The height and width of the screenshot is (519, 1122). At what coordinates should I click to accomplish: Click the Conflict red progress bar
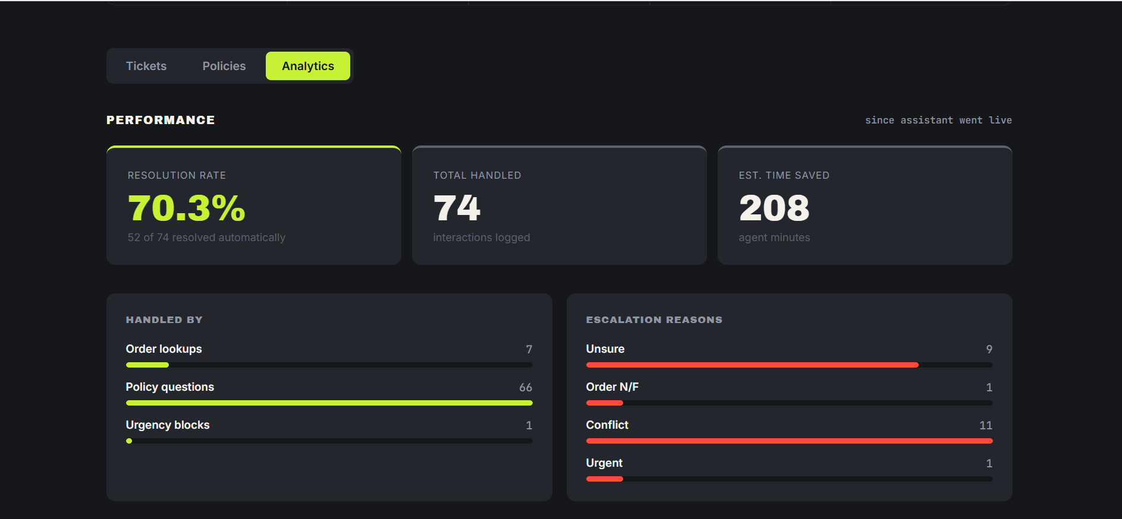[x=790, y=441]
